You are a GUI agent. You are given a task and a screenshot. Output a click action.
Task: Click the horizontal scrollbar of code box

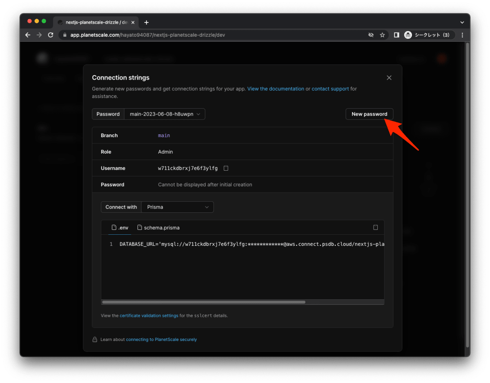[x=203, y=302]
